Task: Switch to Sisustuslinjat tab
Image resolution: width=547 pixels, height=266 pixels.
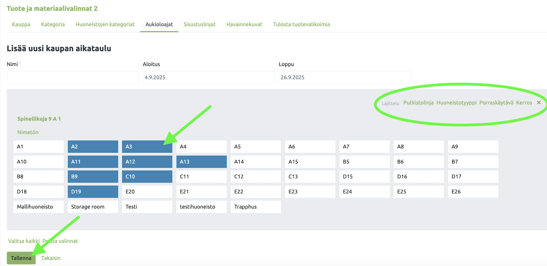Action: [x=199, y=24]
